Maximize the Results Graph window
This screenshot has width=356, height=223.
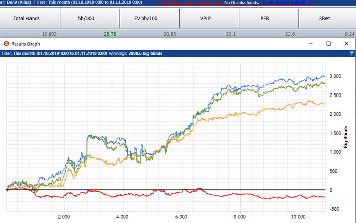(329, 44)
